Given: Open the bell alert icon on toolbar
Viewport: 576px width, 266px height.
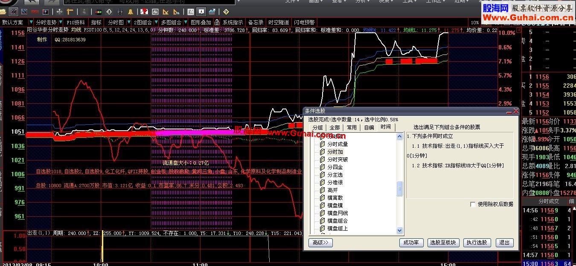Looking at the screenshot, I should click(x=131, y=11).
